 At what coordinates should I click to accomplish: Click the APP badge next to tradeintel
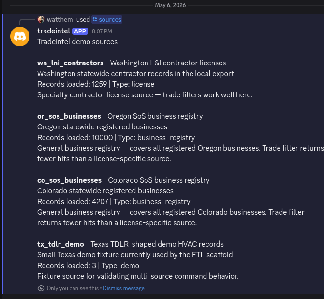click(80, 31)
